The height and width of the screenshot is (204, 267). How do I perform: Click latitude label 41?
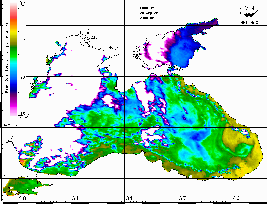[x=7, y=175]
